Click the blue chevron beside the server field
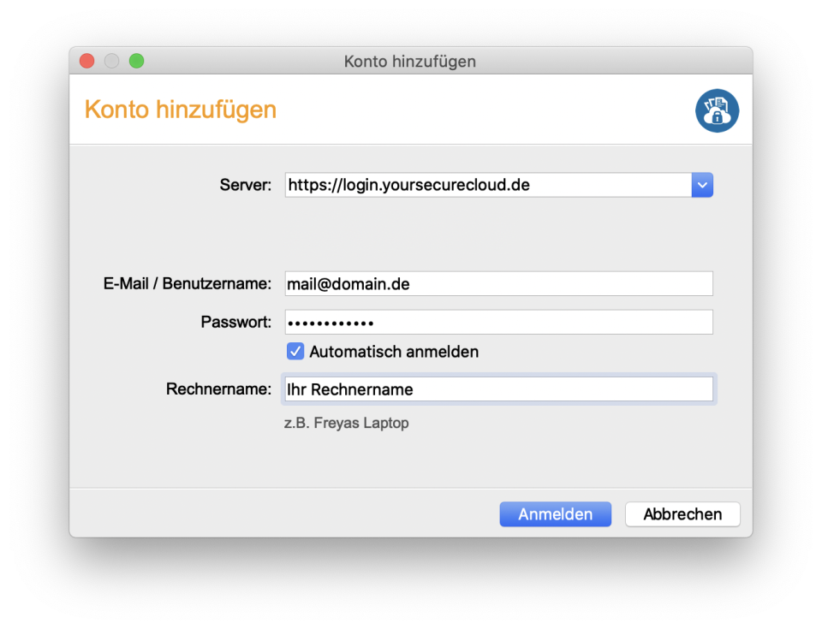This screenshot has height=629, width=822. tap(701, 185)
